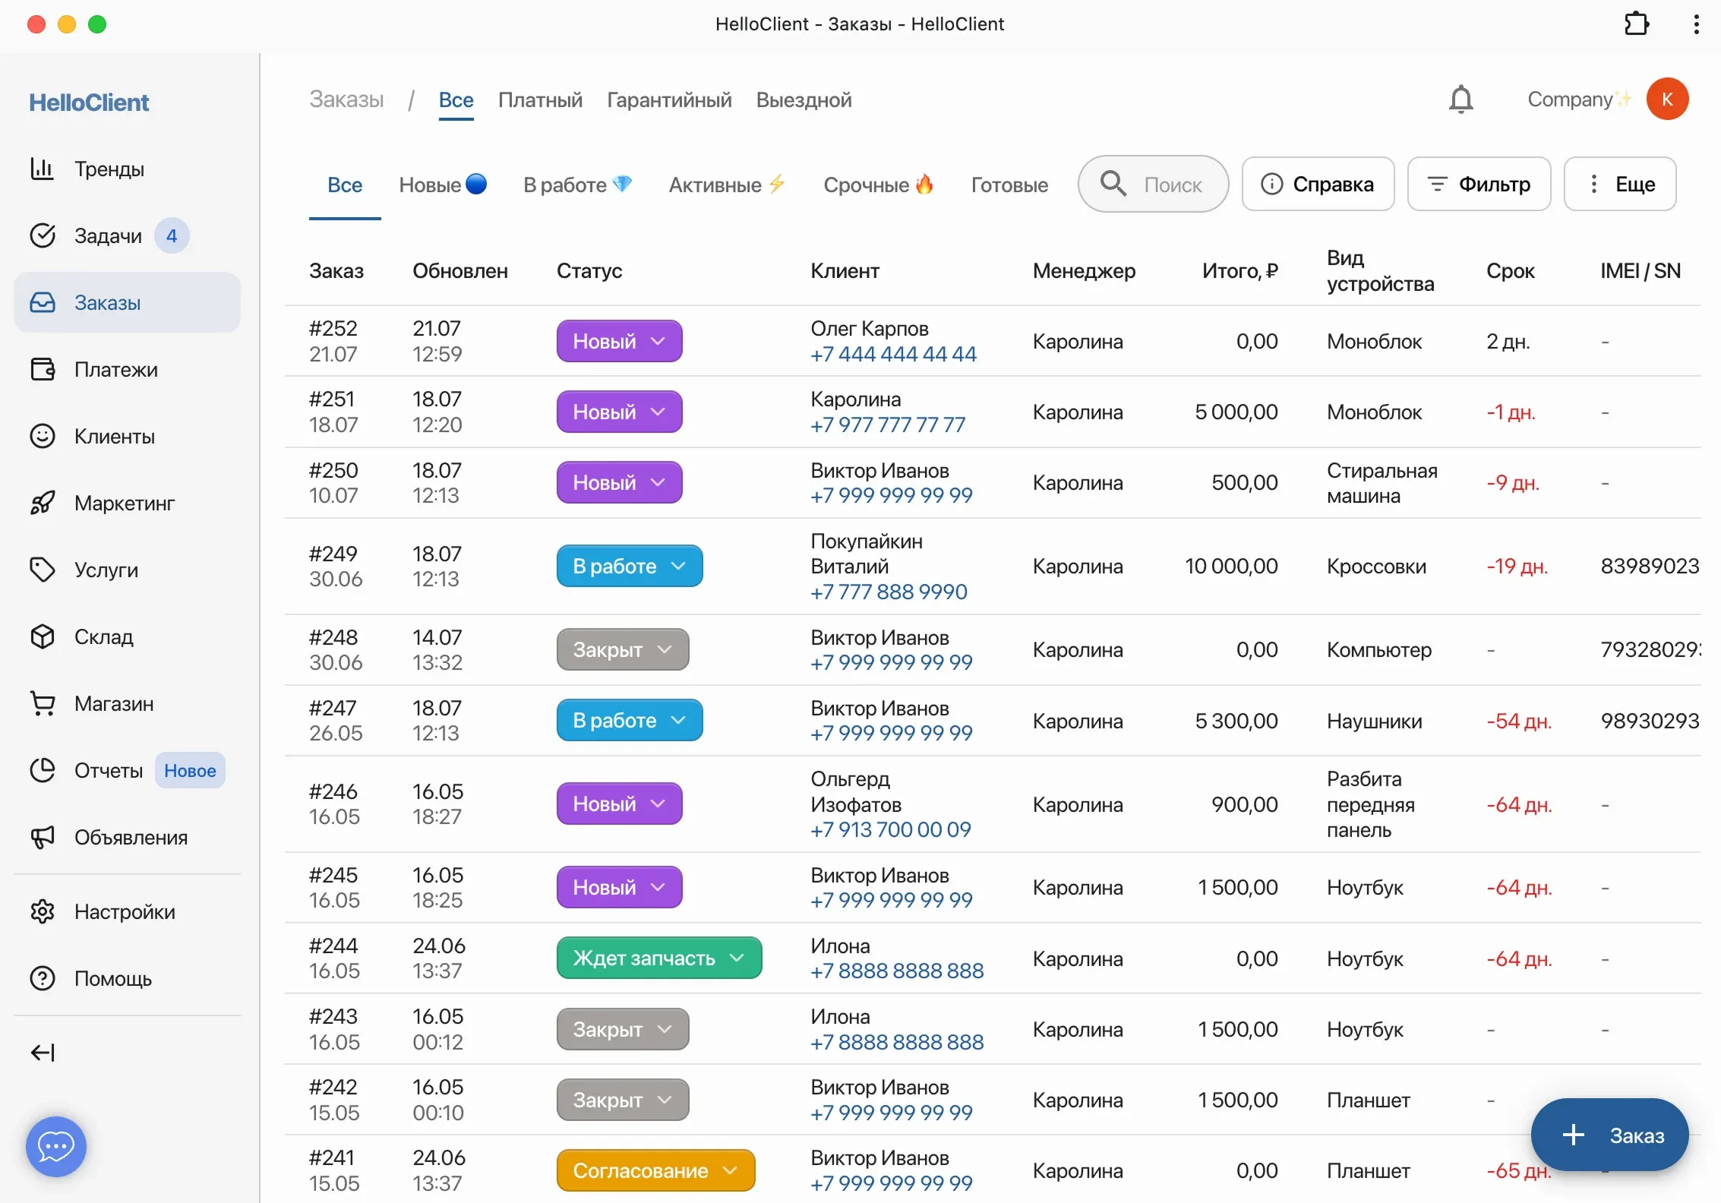
Task: Switch to the Гарантийный tab
Action: tap(668, 99)
